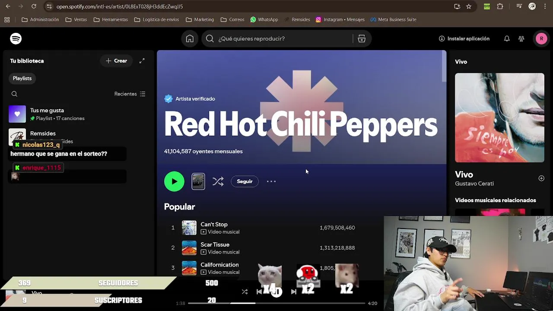The width and height of the screenshot is (553, 311).
Task: Add Vivo to liked songs
Action: pos(541,178)
